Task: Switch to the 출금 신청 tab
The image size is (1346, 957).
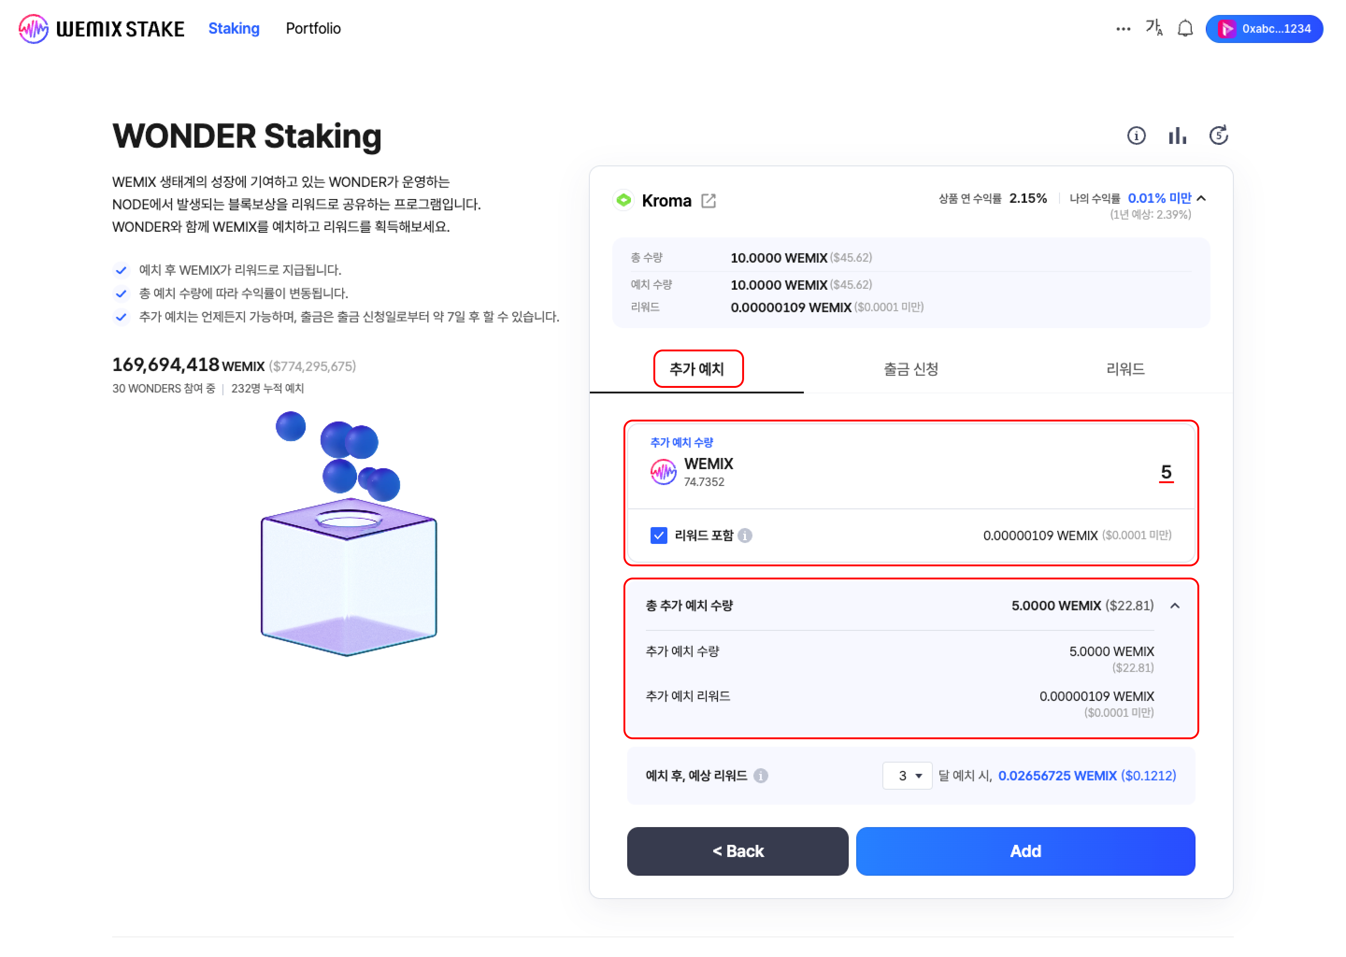Action: point(910,369)
